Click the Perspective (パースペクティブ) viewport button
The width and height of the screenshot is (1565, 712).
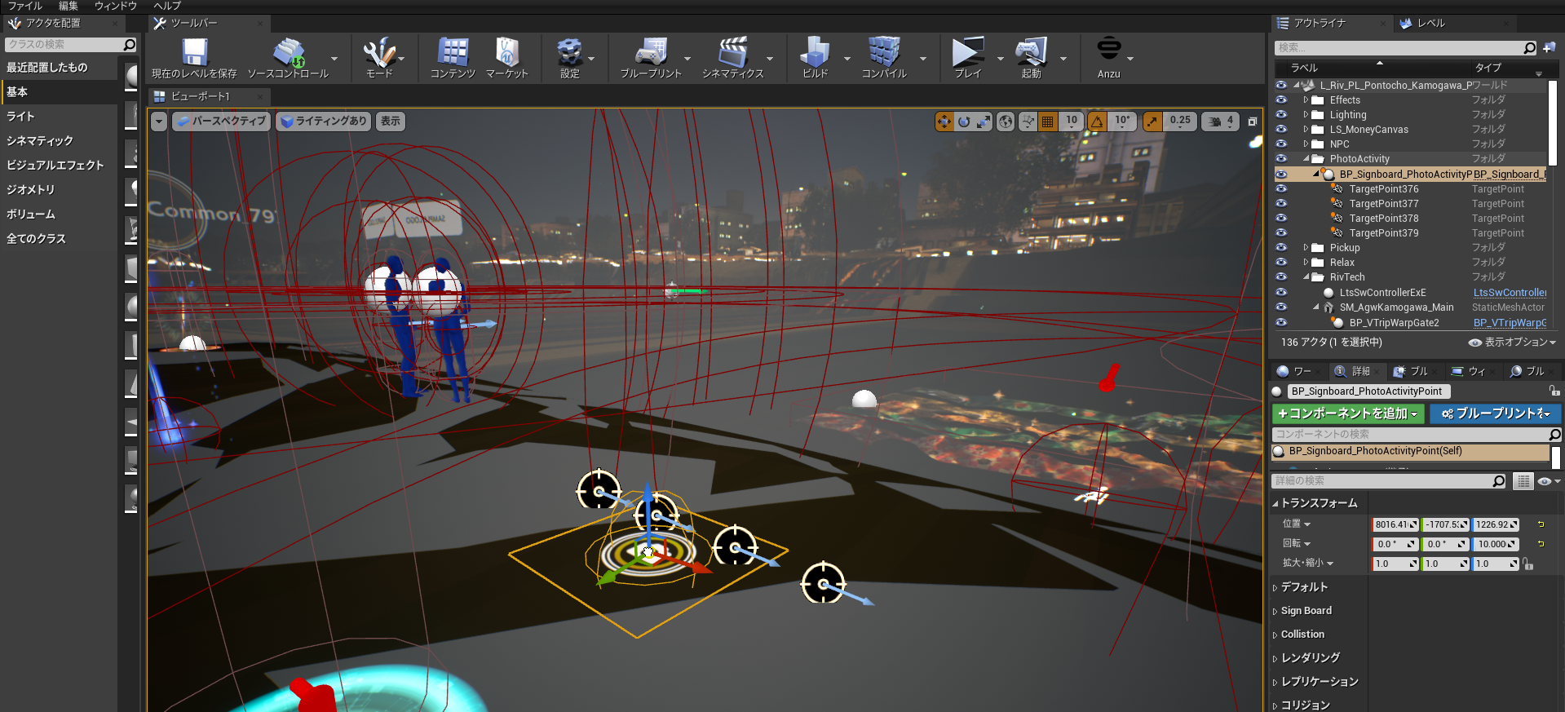(221, 122)
